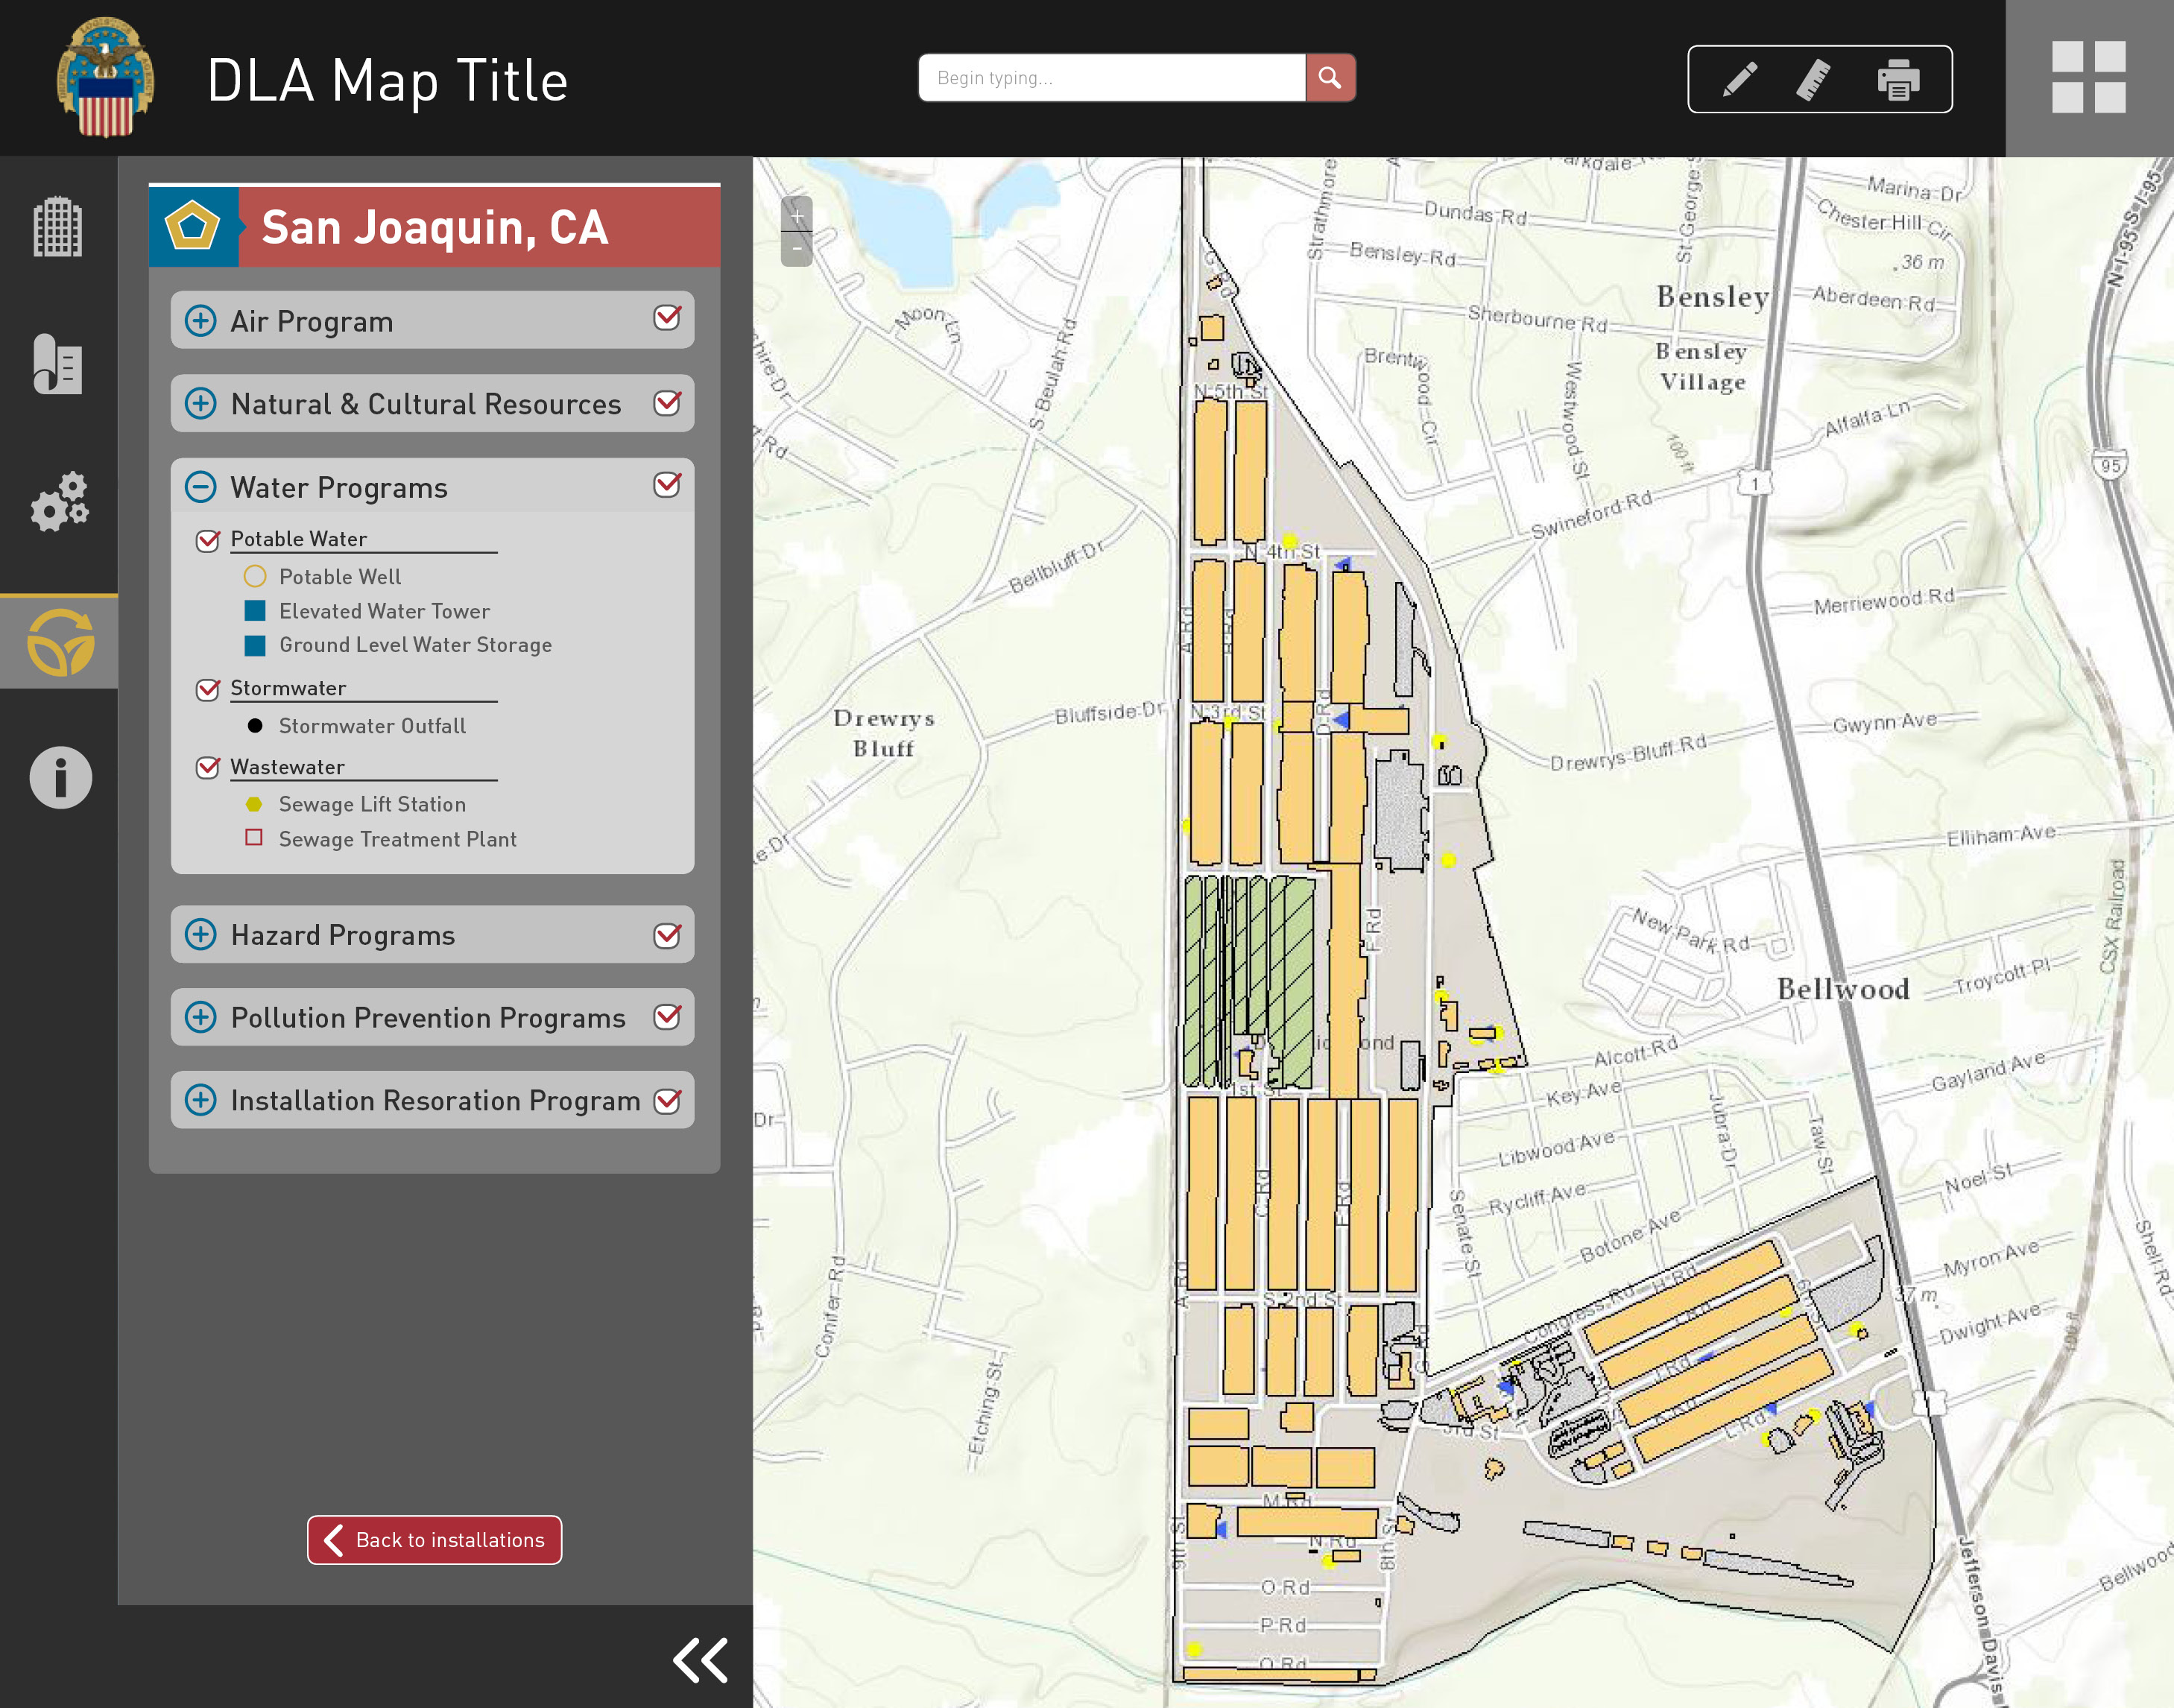Click the search magnifier button
The width and height of the screenshot is (2174, 1708).
coord(1330,78)
